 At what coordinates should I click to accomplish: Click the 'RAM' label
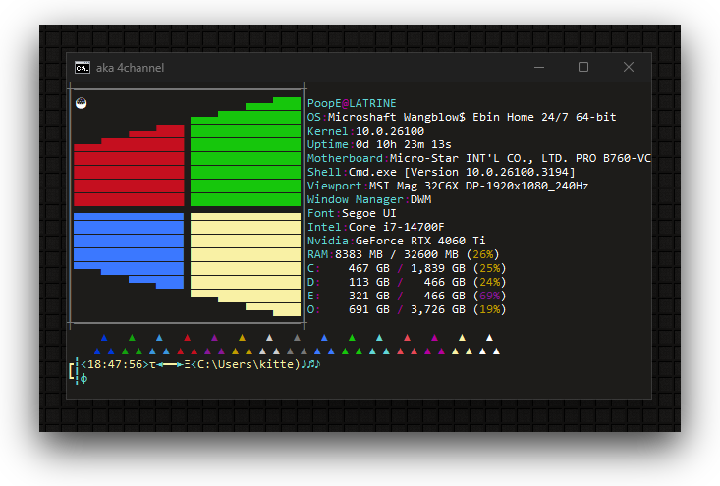[317, 254]
